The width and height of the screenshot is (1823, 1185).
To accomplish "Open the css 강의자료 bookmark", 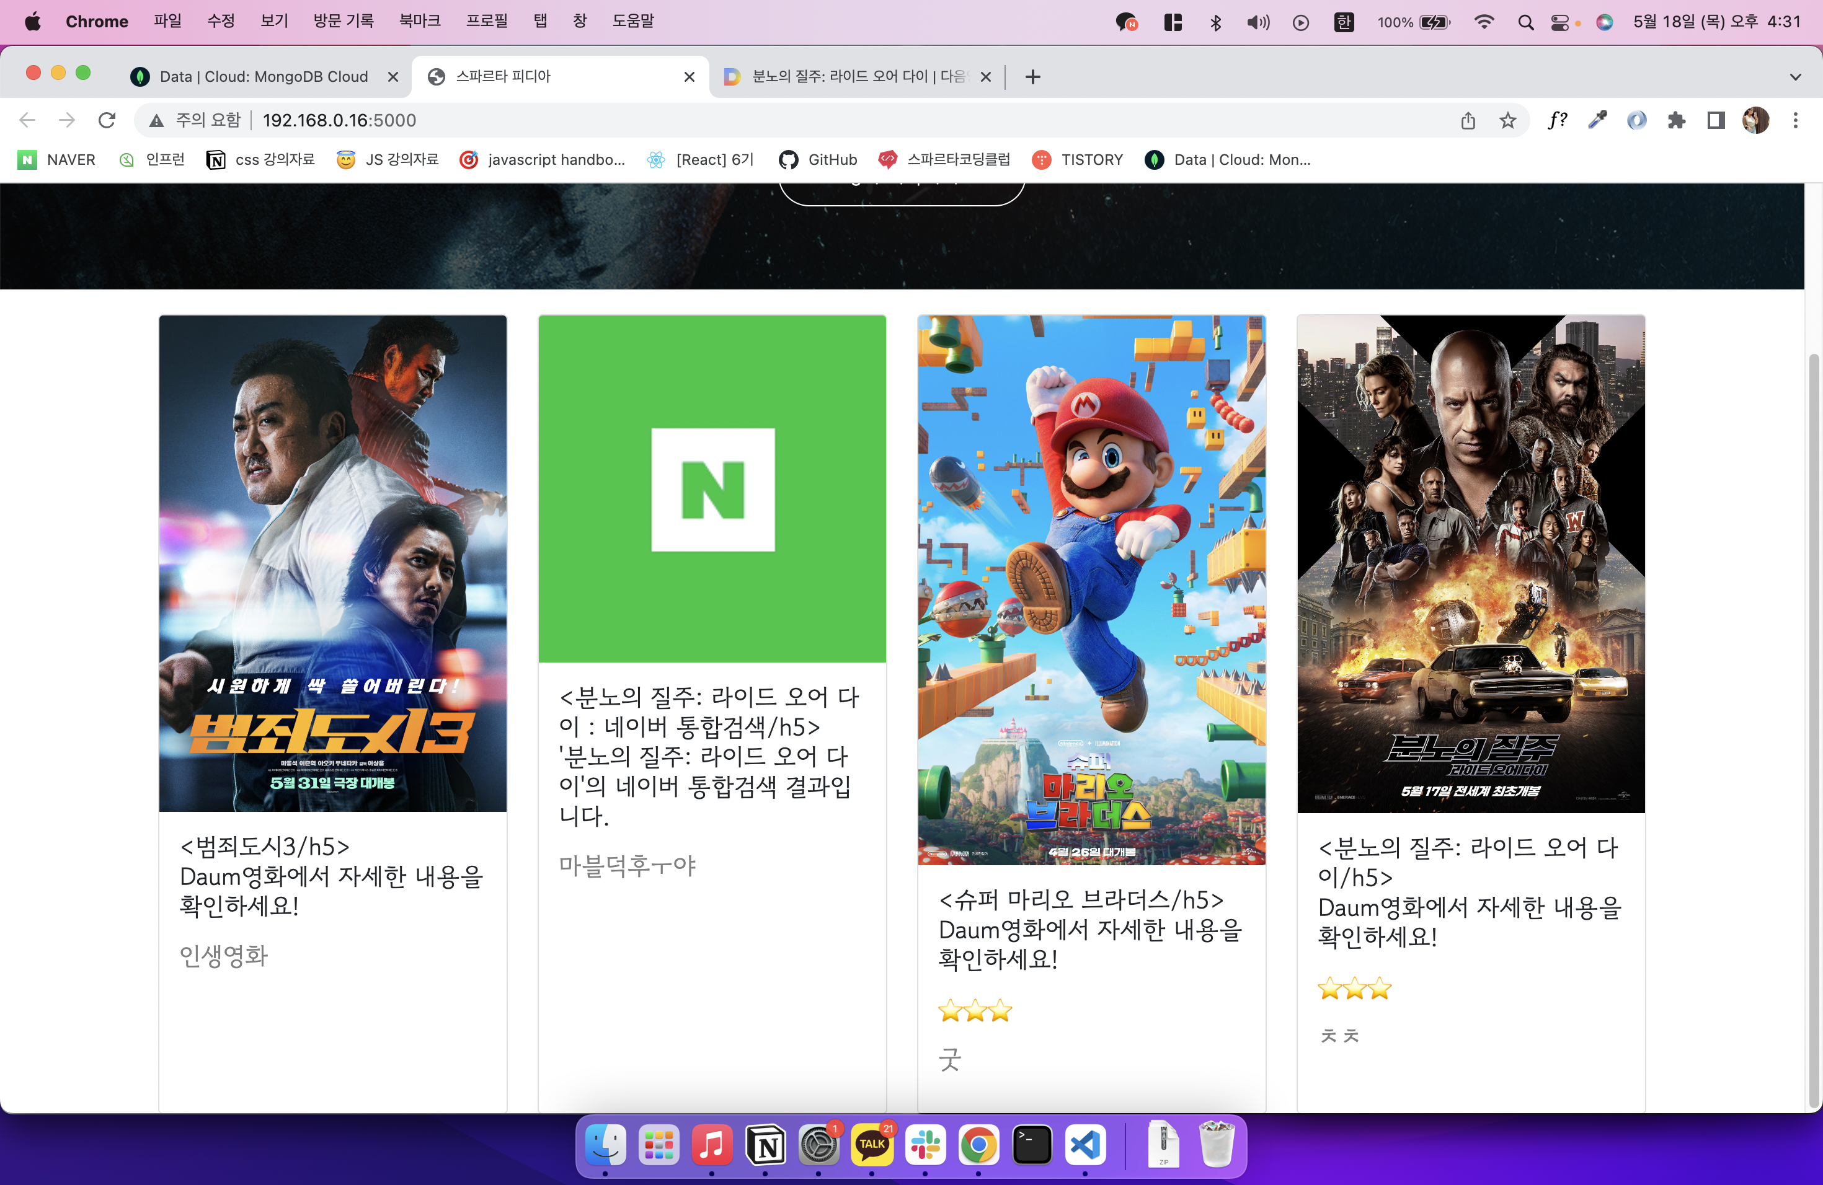I will [260, 160].
